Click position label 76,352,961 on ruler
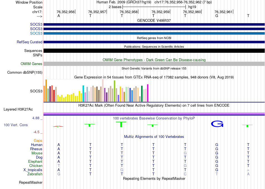The width and height of the screenshot is (265, 189). (223, 12)
